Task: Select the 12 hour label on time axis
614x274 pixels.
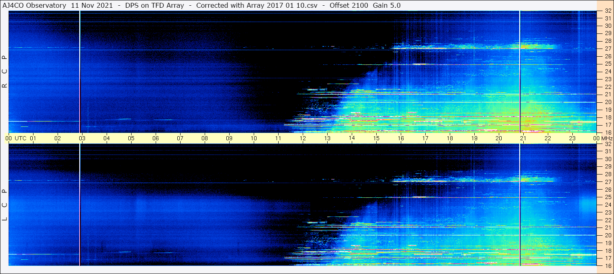Action: [303, 138]
